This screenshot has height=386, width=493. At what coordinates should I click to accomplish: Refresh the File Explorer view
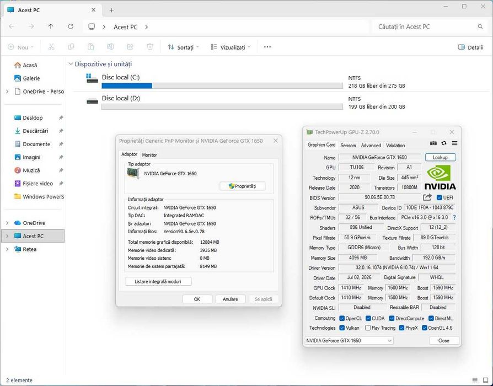tap(71, 26)
